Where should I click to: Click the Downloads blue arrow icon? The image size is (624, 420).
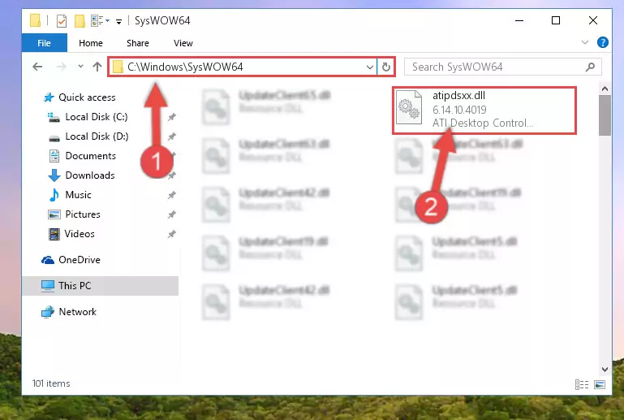coord(54,175)
